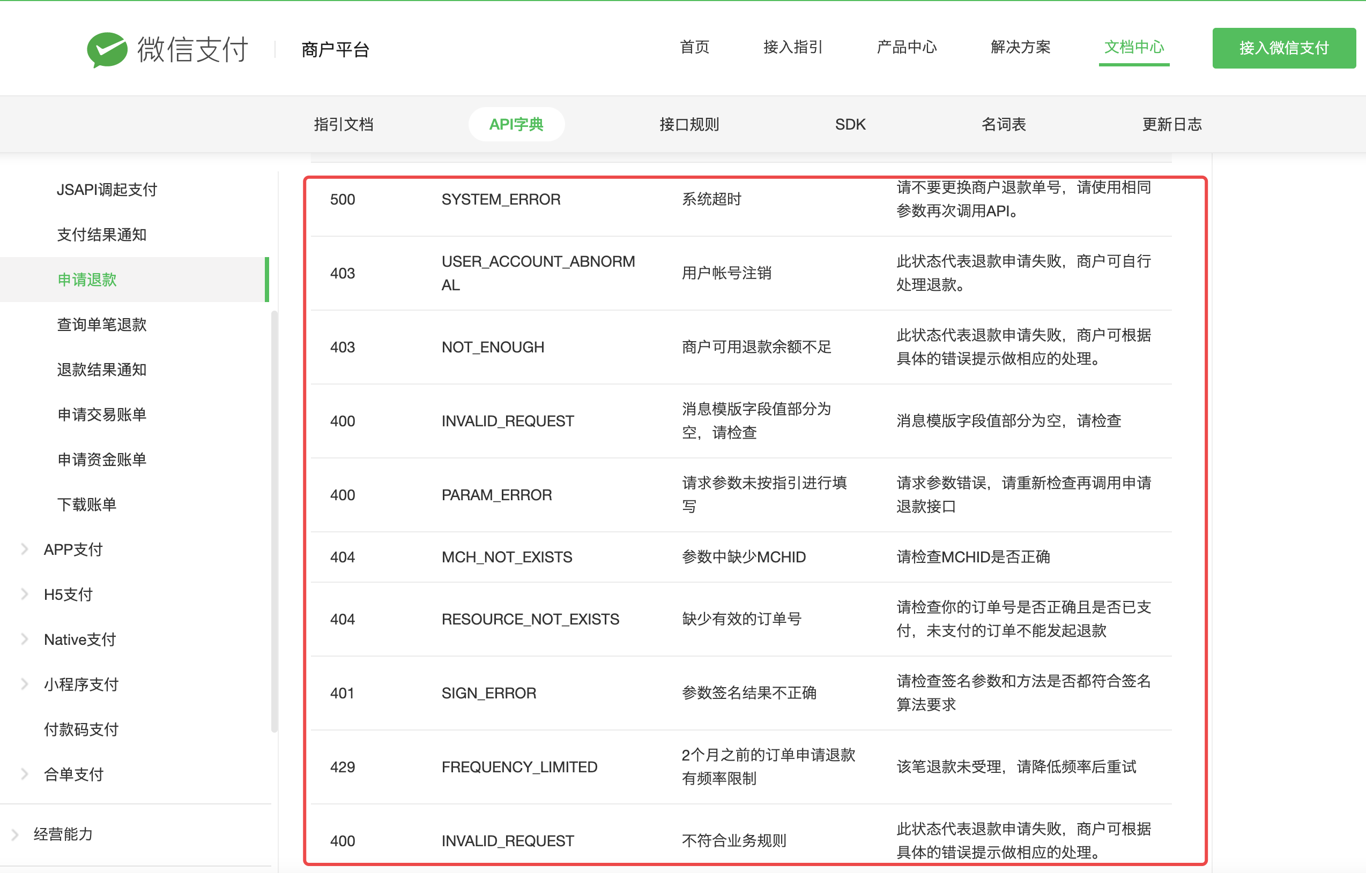Expand the Native支付 section chevron

25,639
